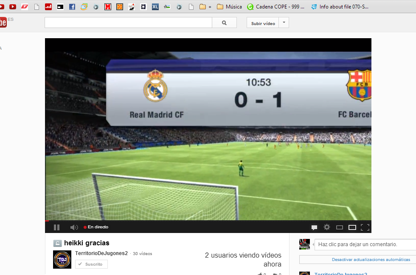Expand the dropdown arrow beside Subir vídeo

pyautogui.click(x=284, y=22)
